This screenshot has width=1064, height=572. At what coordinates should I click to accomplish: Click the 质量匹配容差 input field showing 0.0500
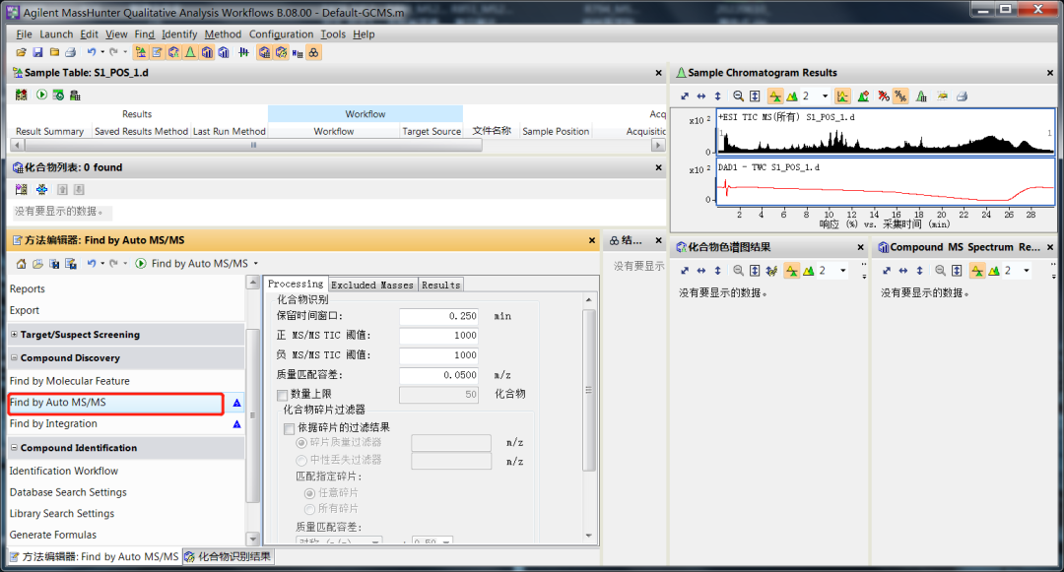point(439,375)
